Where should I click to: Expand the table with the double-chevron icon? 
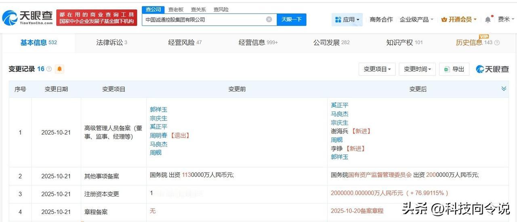pyautogui.click(x=504, y=89)
